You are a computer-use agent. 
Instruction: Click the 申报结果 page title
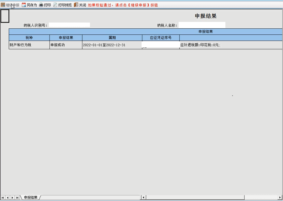click(206, 16)
